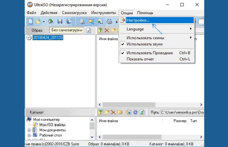Click the new folder icon in image pane toolbar

coord(113,30)
